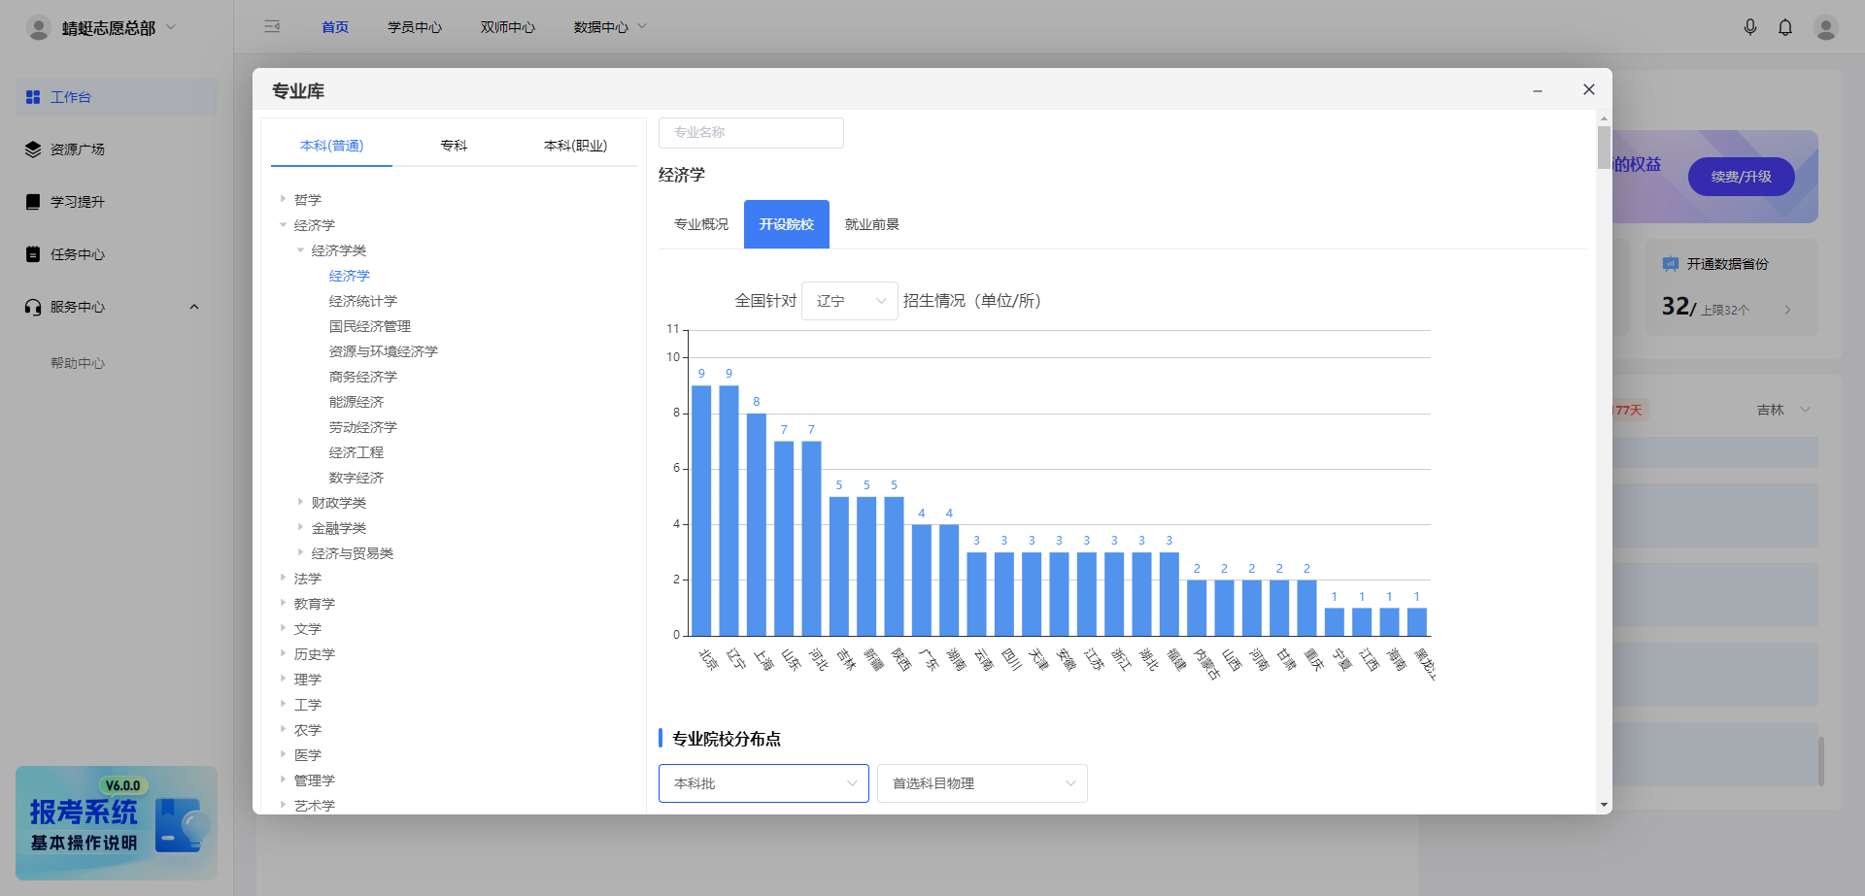The image size is (1865, 896).
Task: Switch to the 就业前景 tab
Action: [872, 224]
